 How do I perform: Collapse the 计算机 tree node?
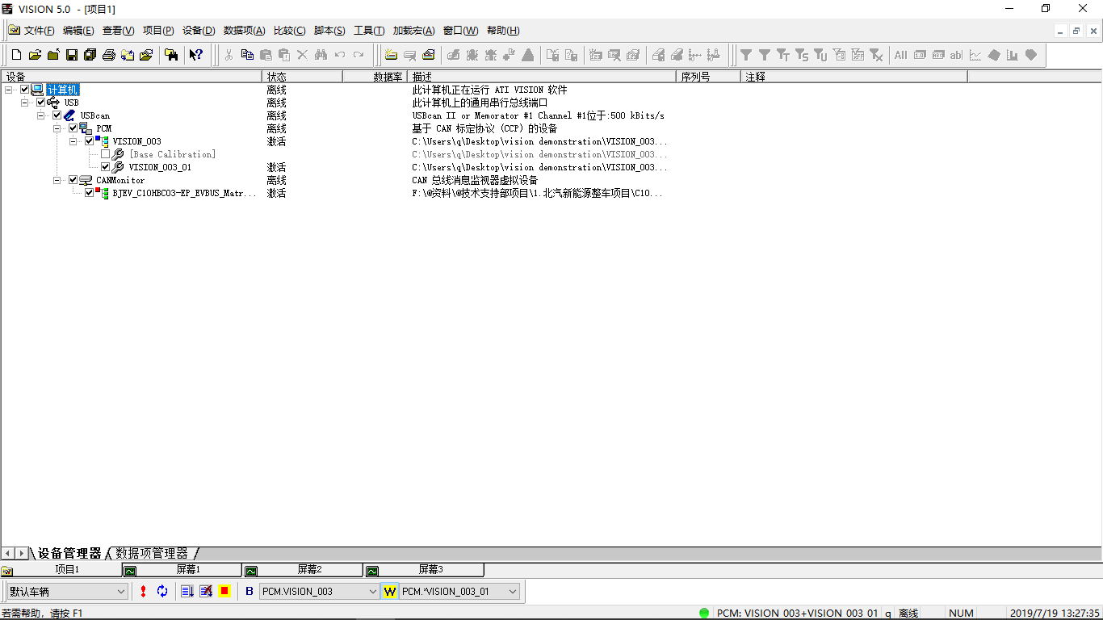tap(9, 90)
